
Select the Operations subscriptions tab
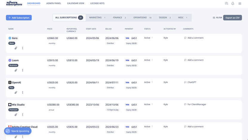142,18
